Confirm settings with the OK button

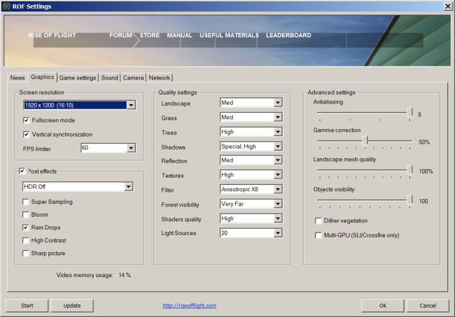tap(383, 306)
